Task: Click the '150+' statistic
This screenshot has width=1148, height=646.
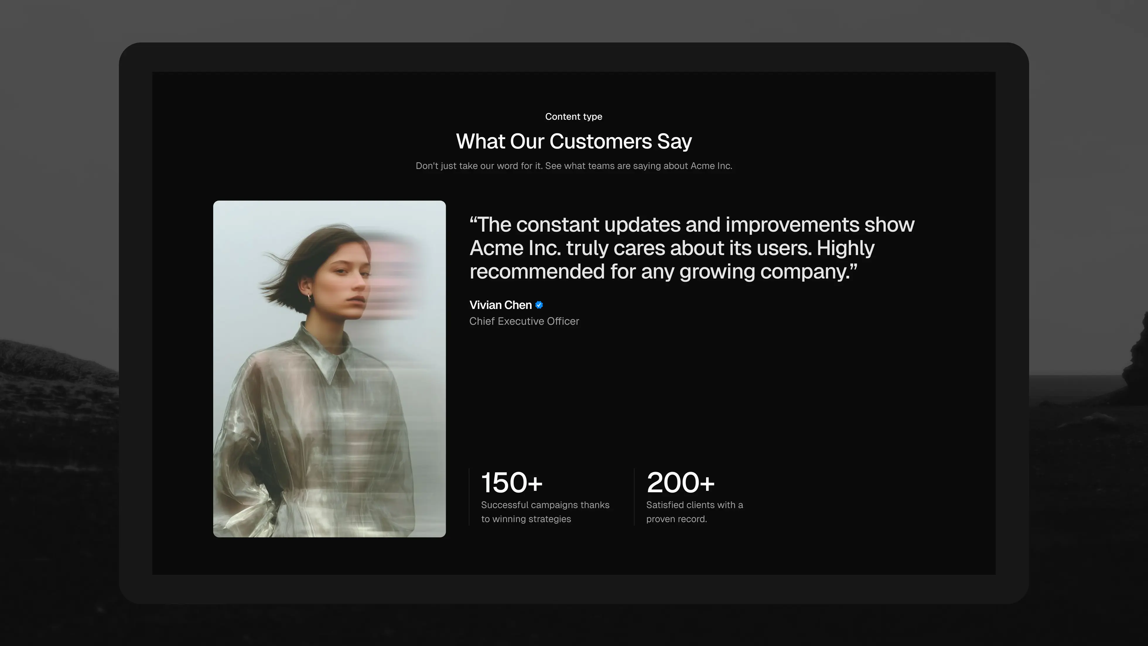Action: tap(512, 483)
